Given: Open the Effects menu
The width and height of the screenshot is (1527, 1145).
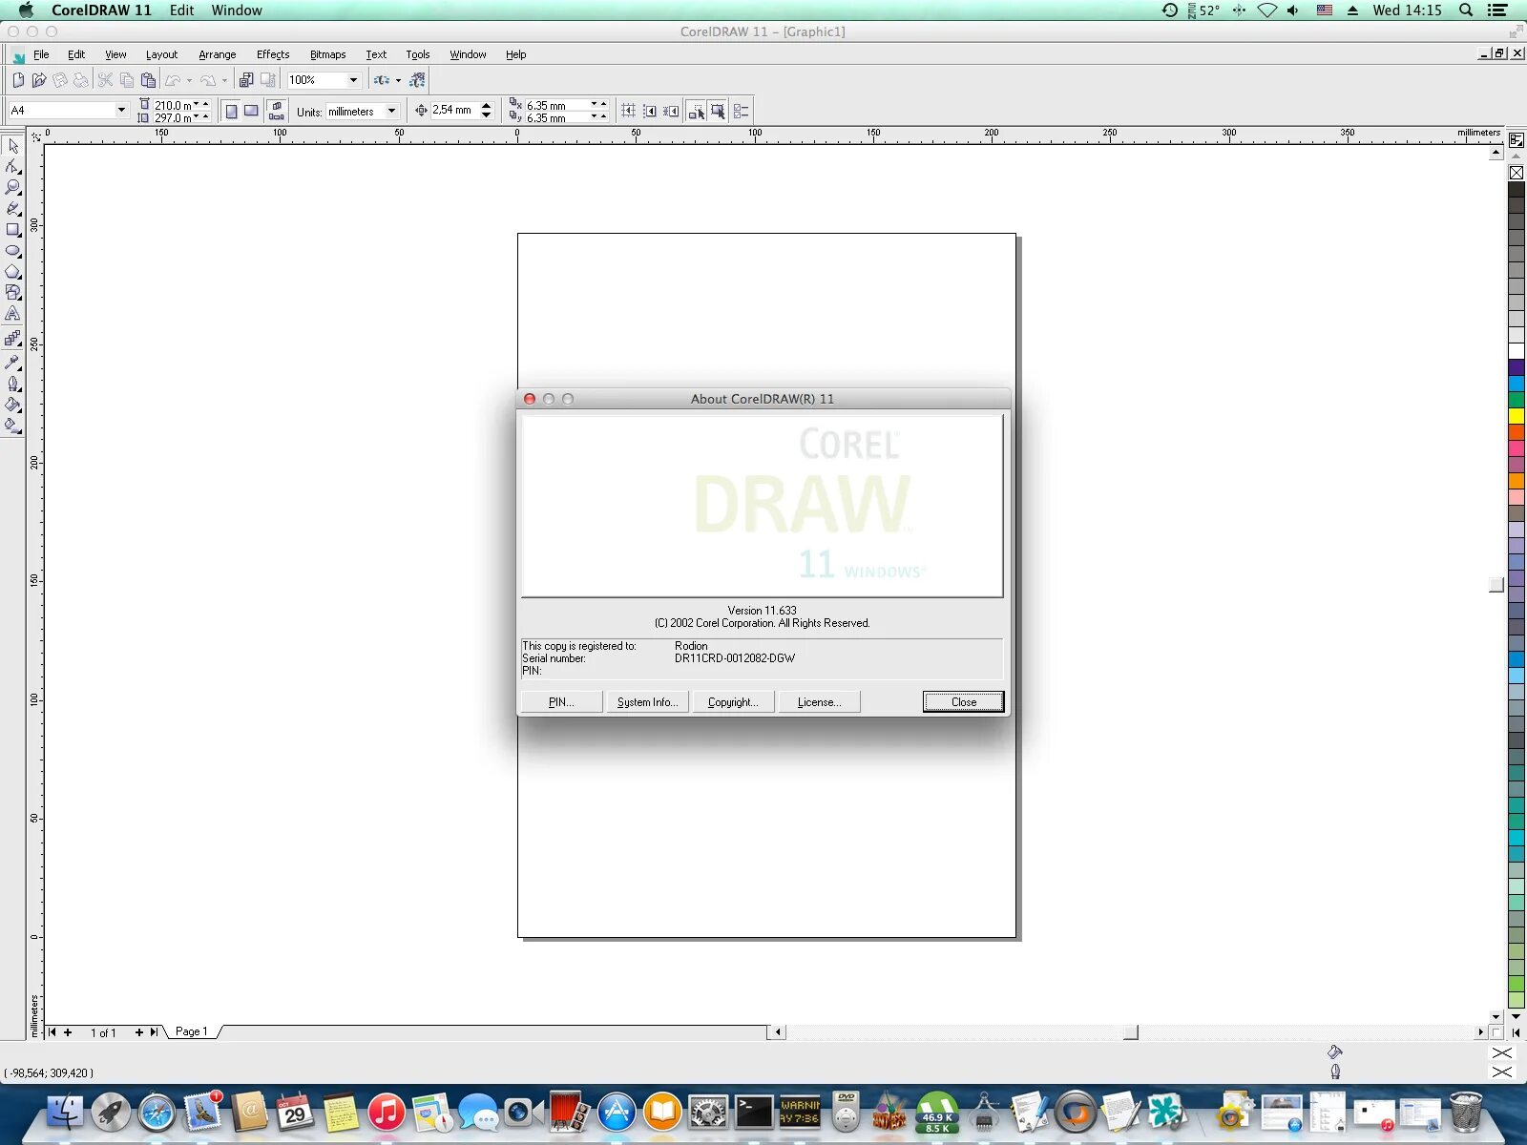Looking at the screenshot, I should pos(273,54).
